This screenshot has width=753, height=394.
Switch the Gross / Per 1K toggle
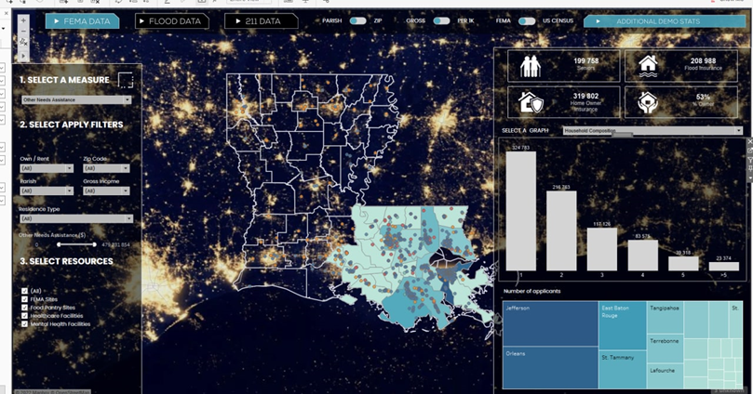(441, 20)
